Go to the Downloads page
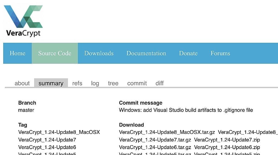The height and width of the screenshot is (155, 278). (x=99, y=53)
